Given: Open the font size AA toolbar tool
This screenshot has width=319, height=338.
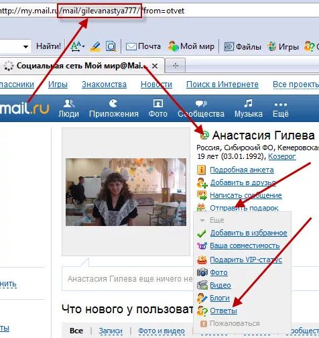Looking at the screenshot, I should (x=77, y=46).
